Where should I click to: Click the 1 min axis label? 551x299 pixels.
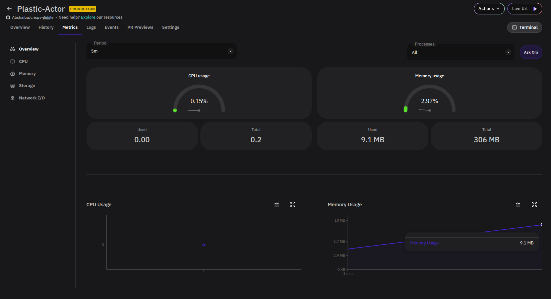pos(348,274)
